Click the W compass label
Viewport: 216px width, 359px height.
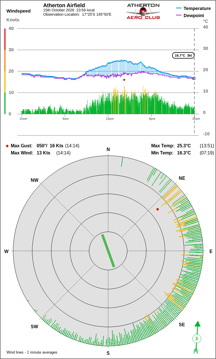[6, 251]
